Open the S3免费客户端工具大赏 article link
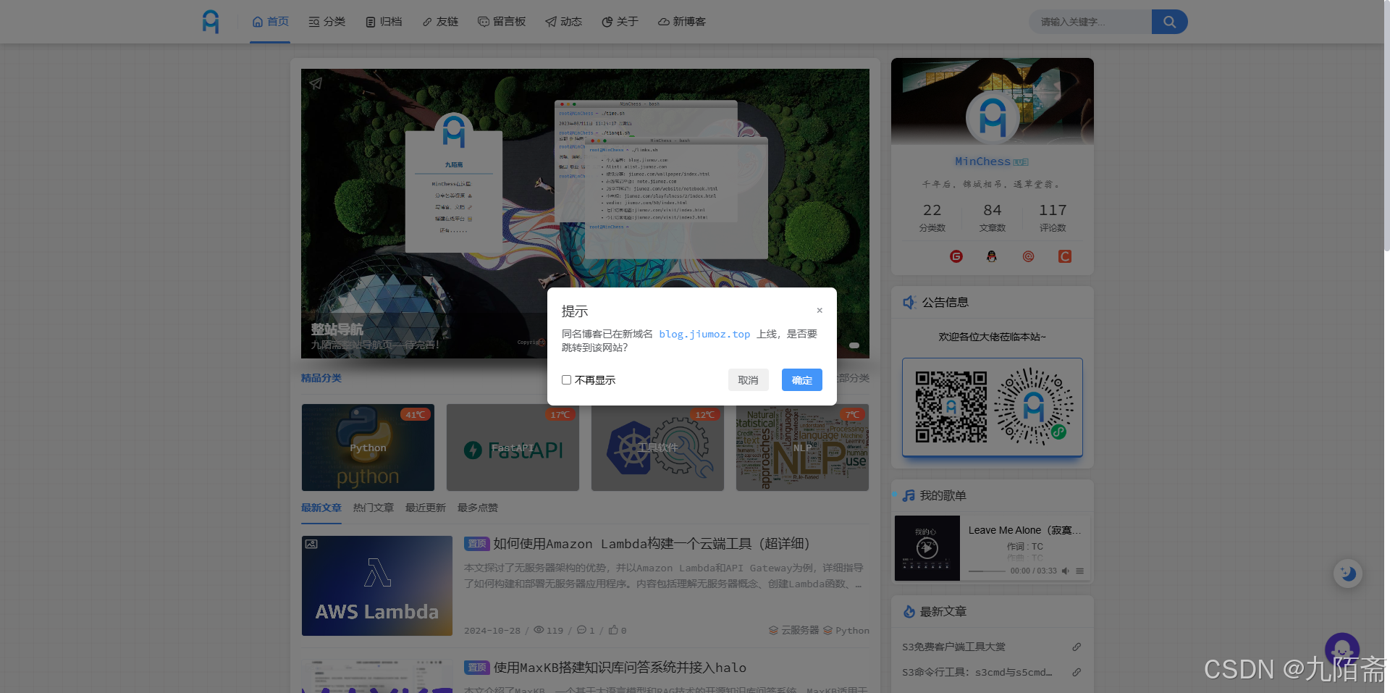Viewport: 1390px width, 693px height. (954, 647)
